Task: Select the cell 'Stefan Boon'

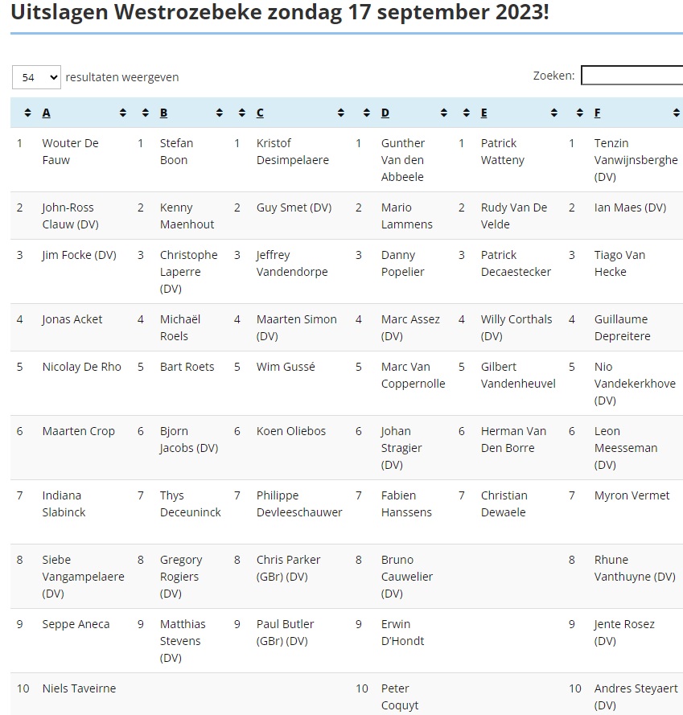Action: pos(176,151)
